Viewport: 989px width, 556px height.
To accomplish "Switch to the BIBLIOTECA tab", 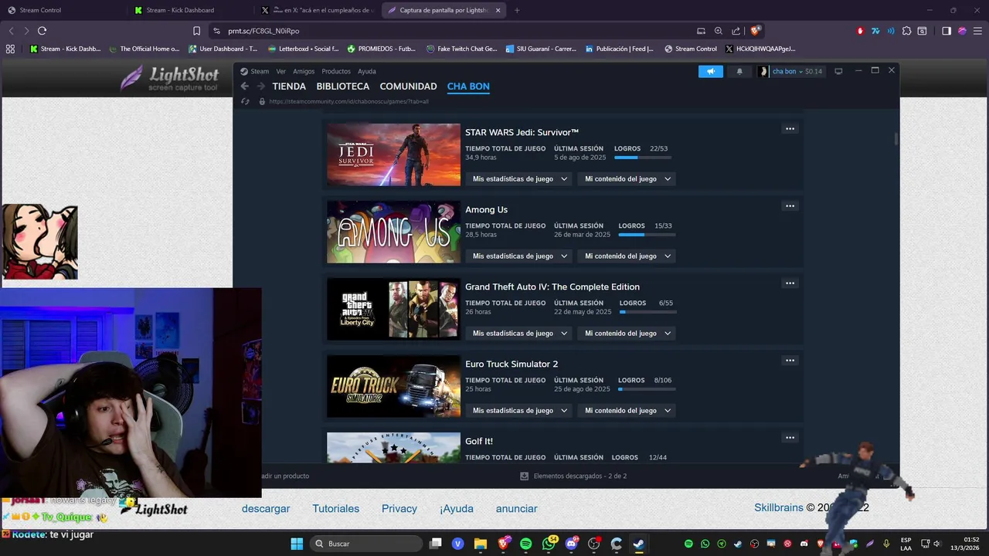I will pos(343,86).
